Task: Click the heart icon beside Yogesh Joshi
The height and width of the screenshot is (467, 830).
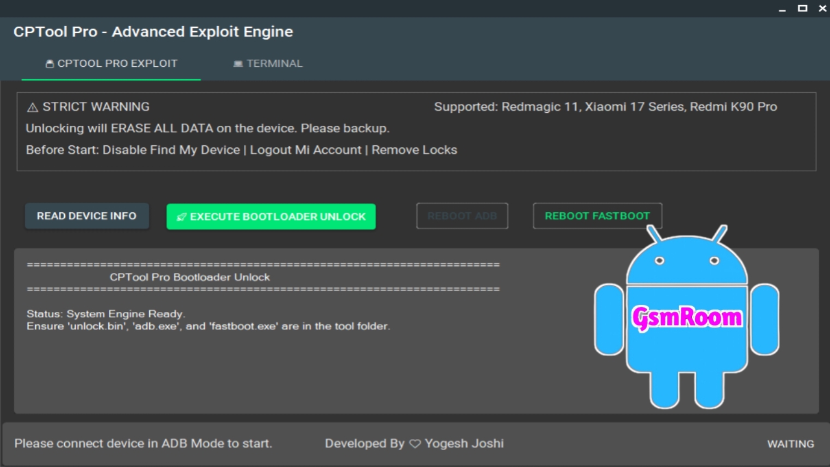Action: (x=415, y=444)
